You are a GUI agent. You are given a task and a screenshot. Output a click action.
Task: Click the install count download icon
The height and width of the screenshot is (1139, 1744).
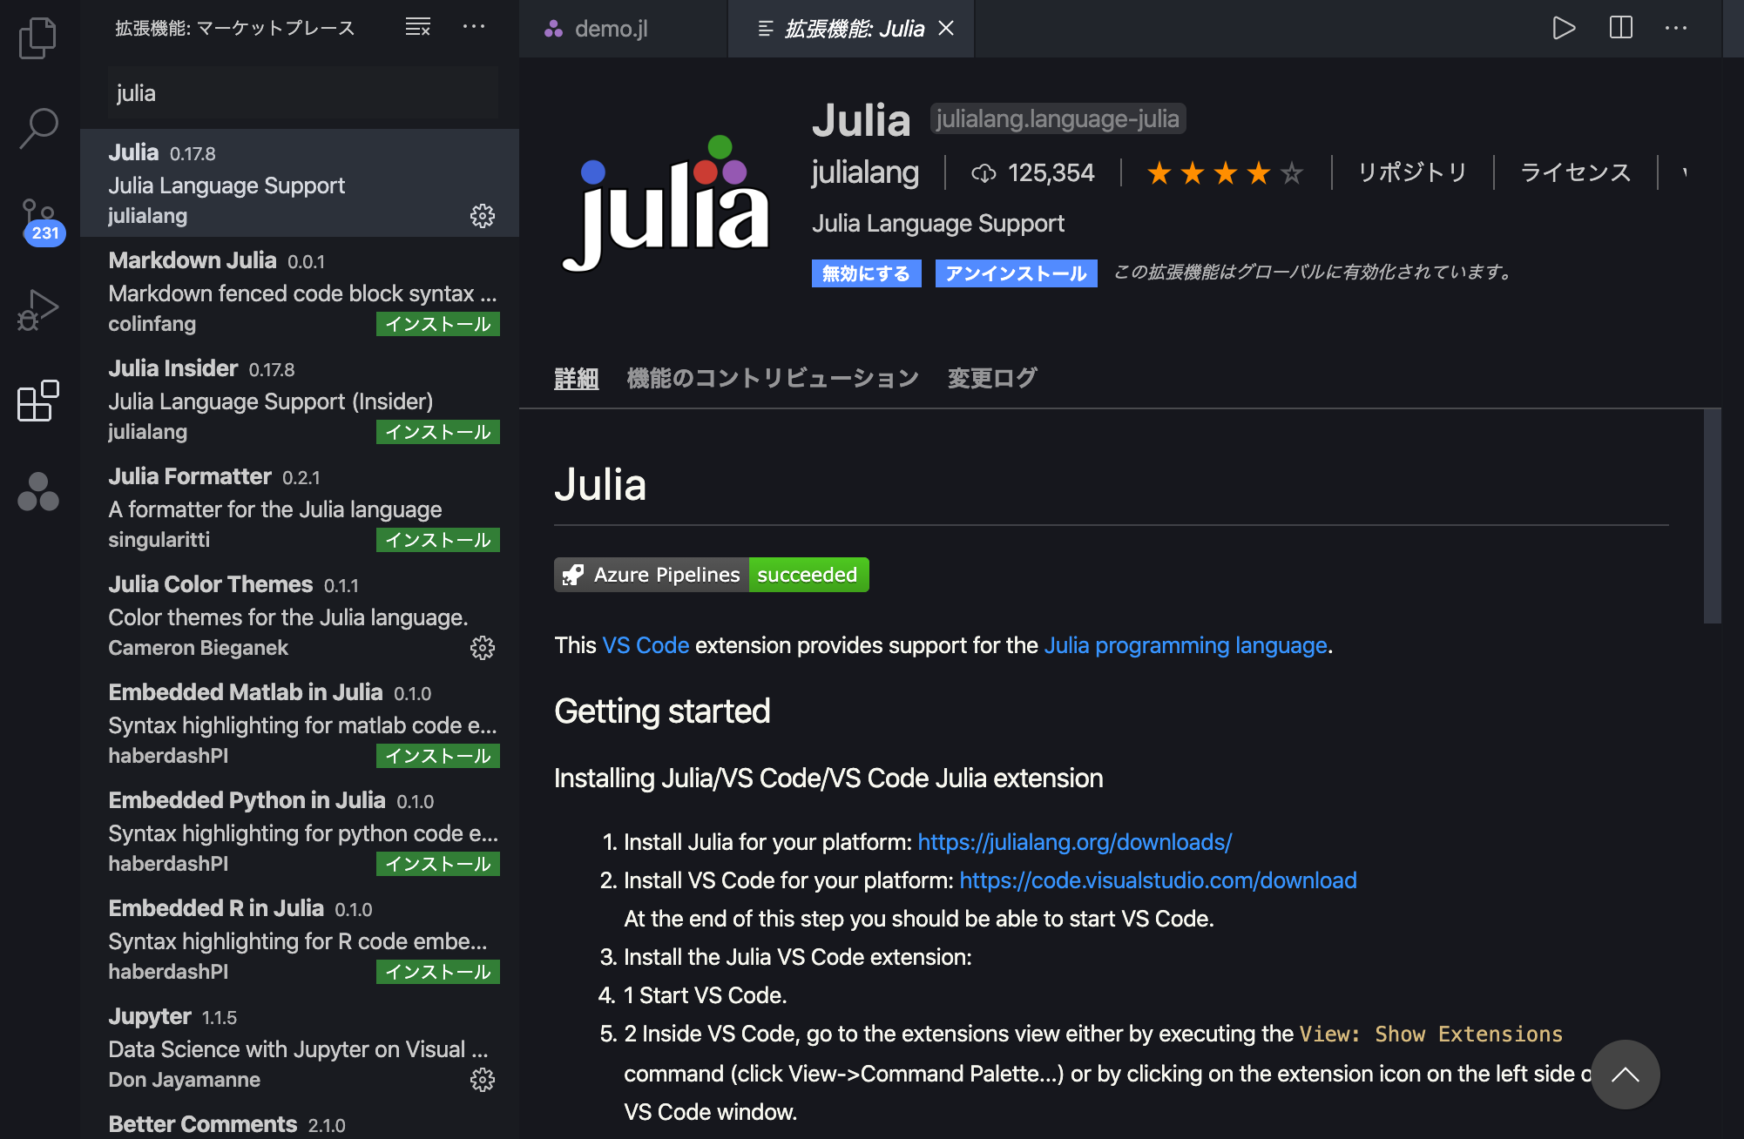[x=984, y=173]
